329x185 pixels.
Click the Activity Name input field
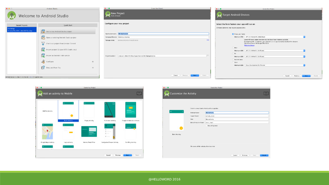click(x=237, y=113)
